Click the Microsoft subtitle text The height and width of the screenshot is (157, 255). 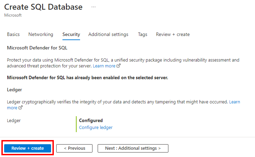(x=13, y=15)
